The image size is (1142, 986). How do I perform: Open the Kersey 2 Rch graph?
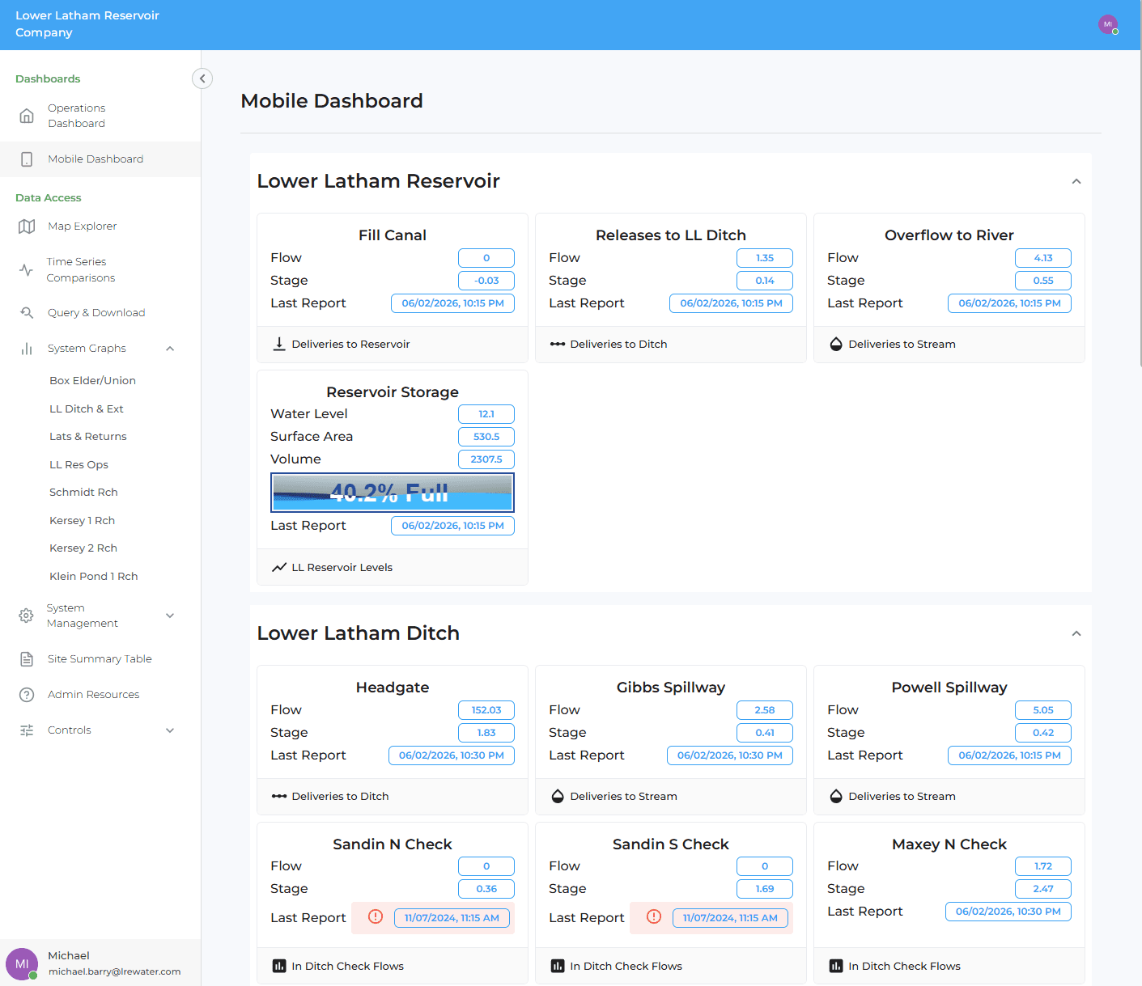coord(83,548)
